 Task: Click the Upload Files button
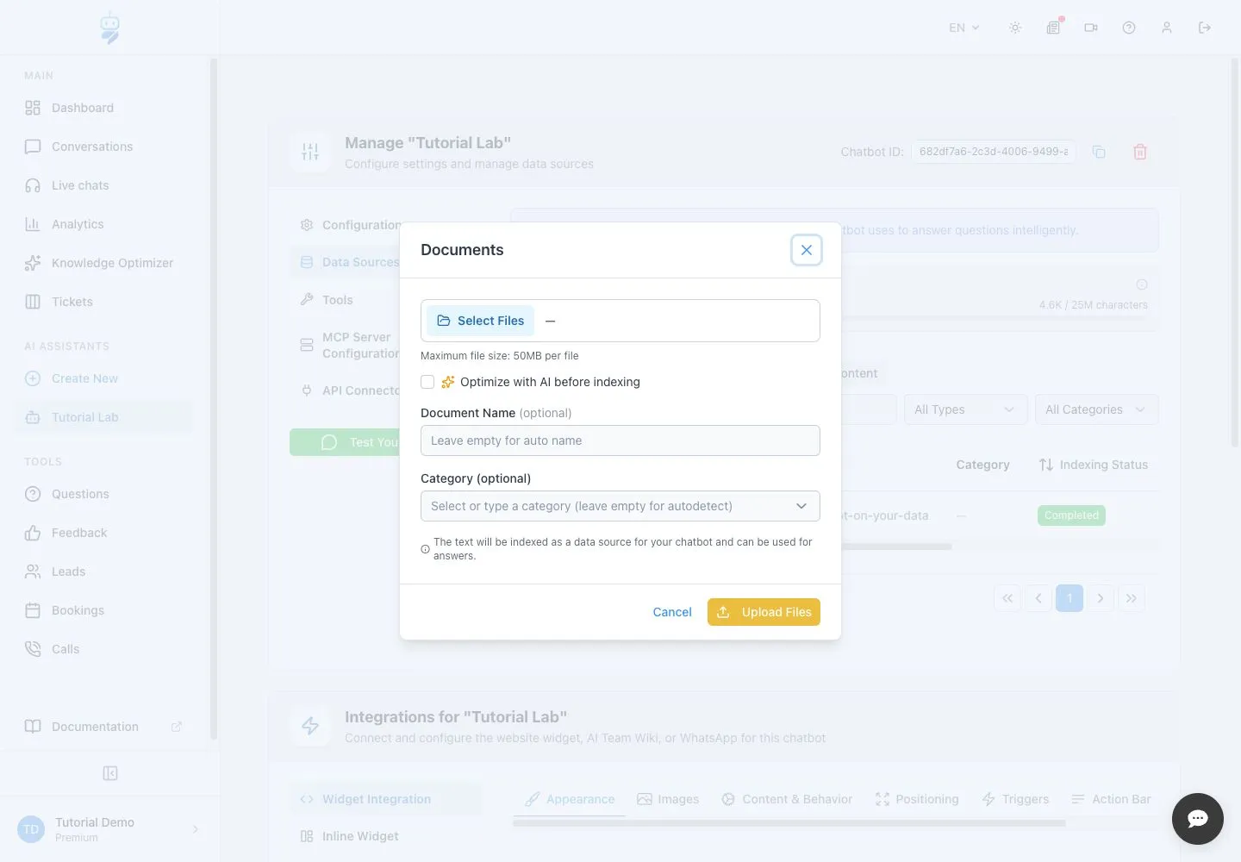tap(764, 612)
